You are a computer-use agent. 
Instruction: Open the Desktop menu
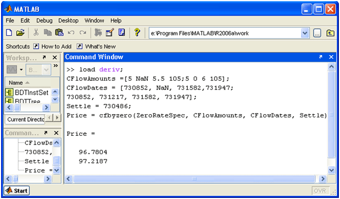coord(69,21)
